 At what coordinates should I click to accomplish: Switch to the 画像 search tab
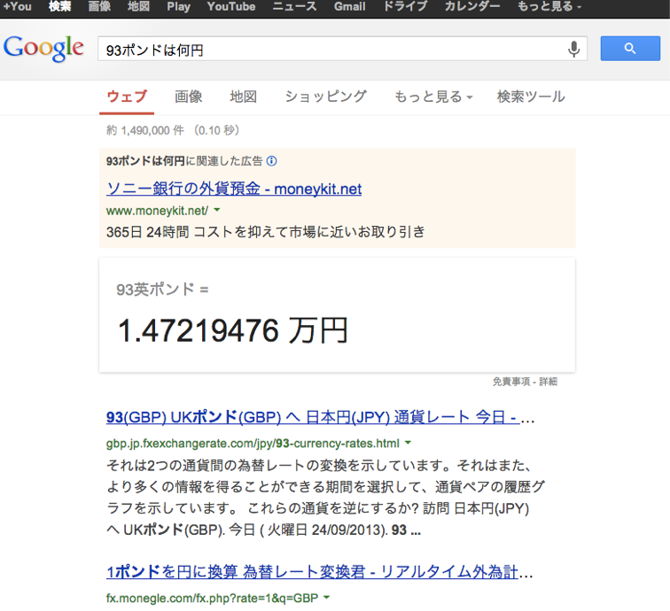coord(188,97)
